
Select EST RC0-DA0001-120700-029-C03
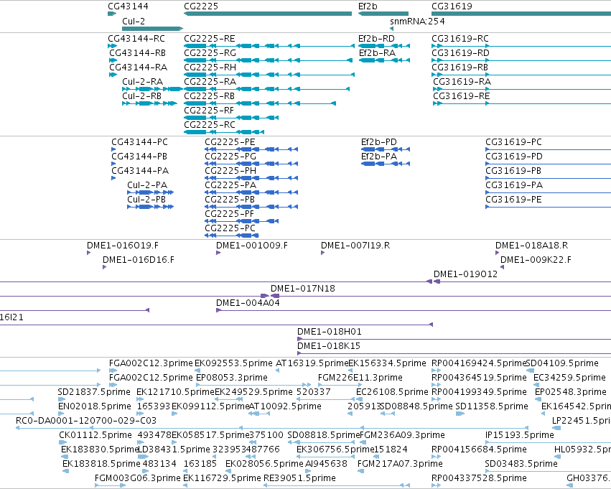pos(271,428)
